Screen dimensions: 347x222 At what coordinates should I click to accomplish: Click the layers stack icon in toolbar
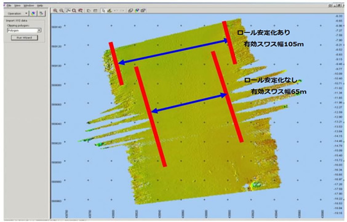130,10
